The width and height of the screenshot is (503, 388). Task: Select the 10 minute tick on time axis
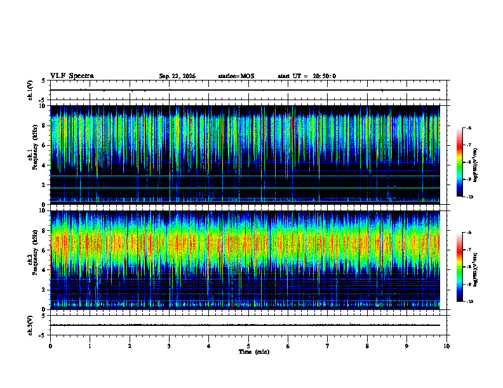(x=446, y=346)
